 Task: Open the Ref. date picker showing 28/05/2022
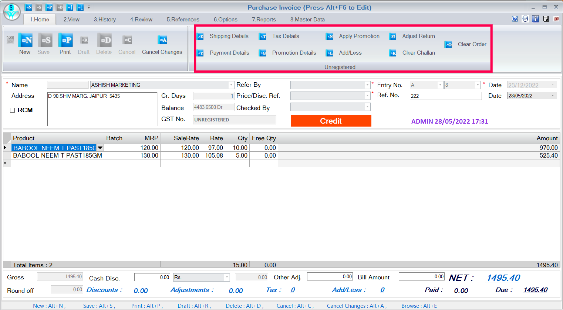(553, 96)
